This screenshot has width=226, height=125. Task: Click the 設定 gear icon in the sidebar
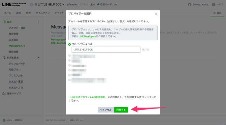[x=4, y=22]
